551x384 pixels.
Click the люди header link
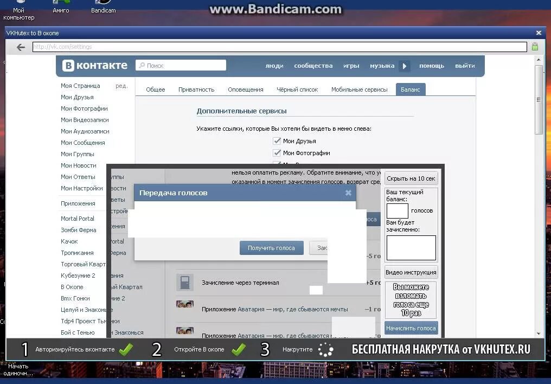274,66
